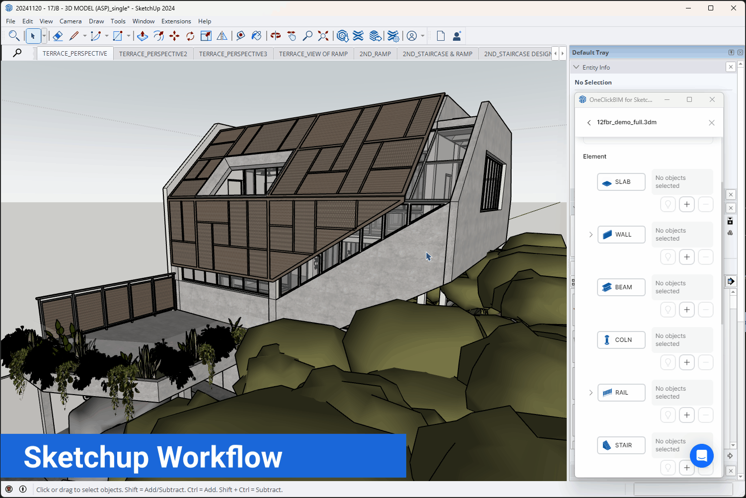Viewport: 746px width, 498px height.
Task: Open 3D Warehouse from toolbar
Action: pyautogui.click(x=342, y=36)
